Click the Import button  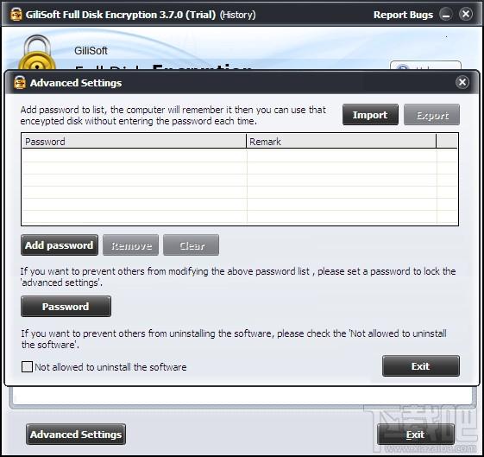click(x=370, y=115)
